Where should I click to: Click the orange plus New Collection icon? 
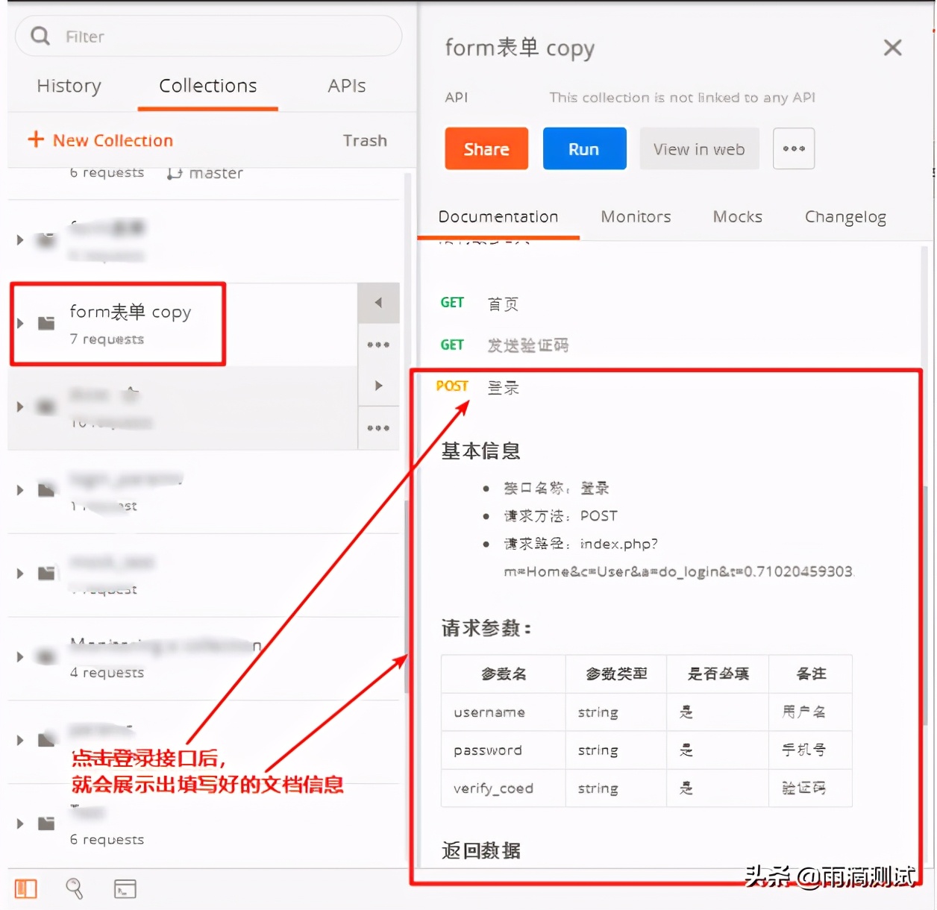click(35, 139)
